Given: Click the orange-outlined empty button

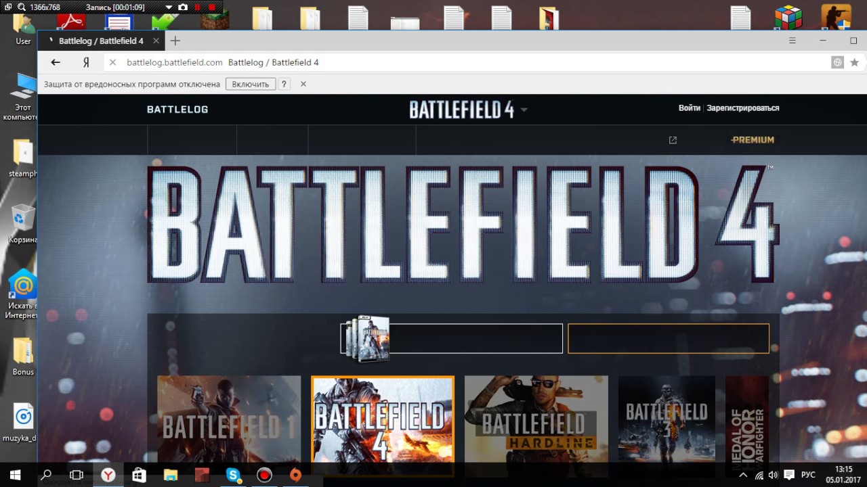Looking at the screenshot, I should [669, 338].
